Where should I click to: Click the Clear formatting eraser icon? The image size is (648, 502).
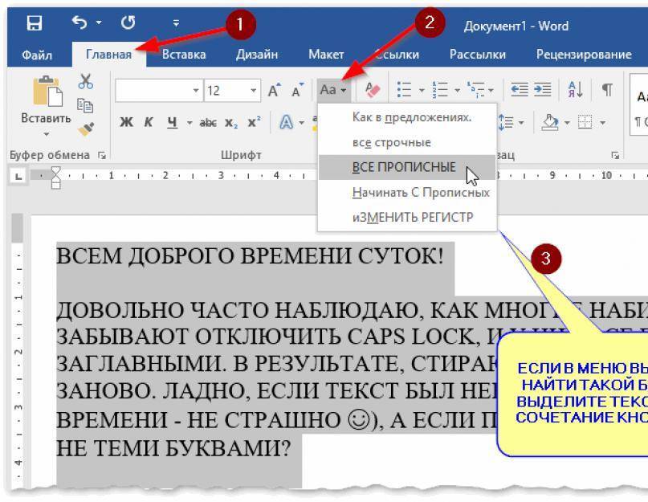(373, 90)
